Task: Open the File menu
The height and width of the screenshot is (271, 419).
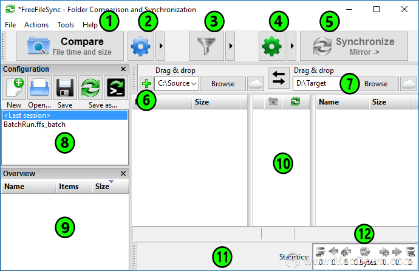Action: [x=10, y=25]
